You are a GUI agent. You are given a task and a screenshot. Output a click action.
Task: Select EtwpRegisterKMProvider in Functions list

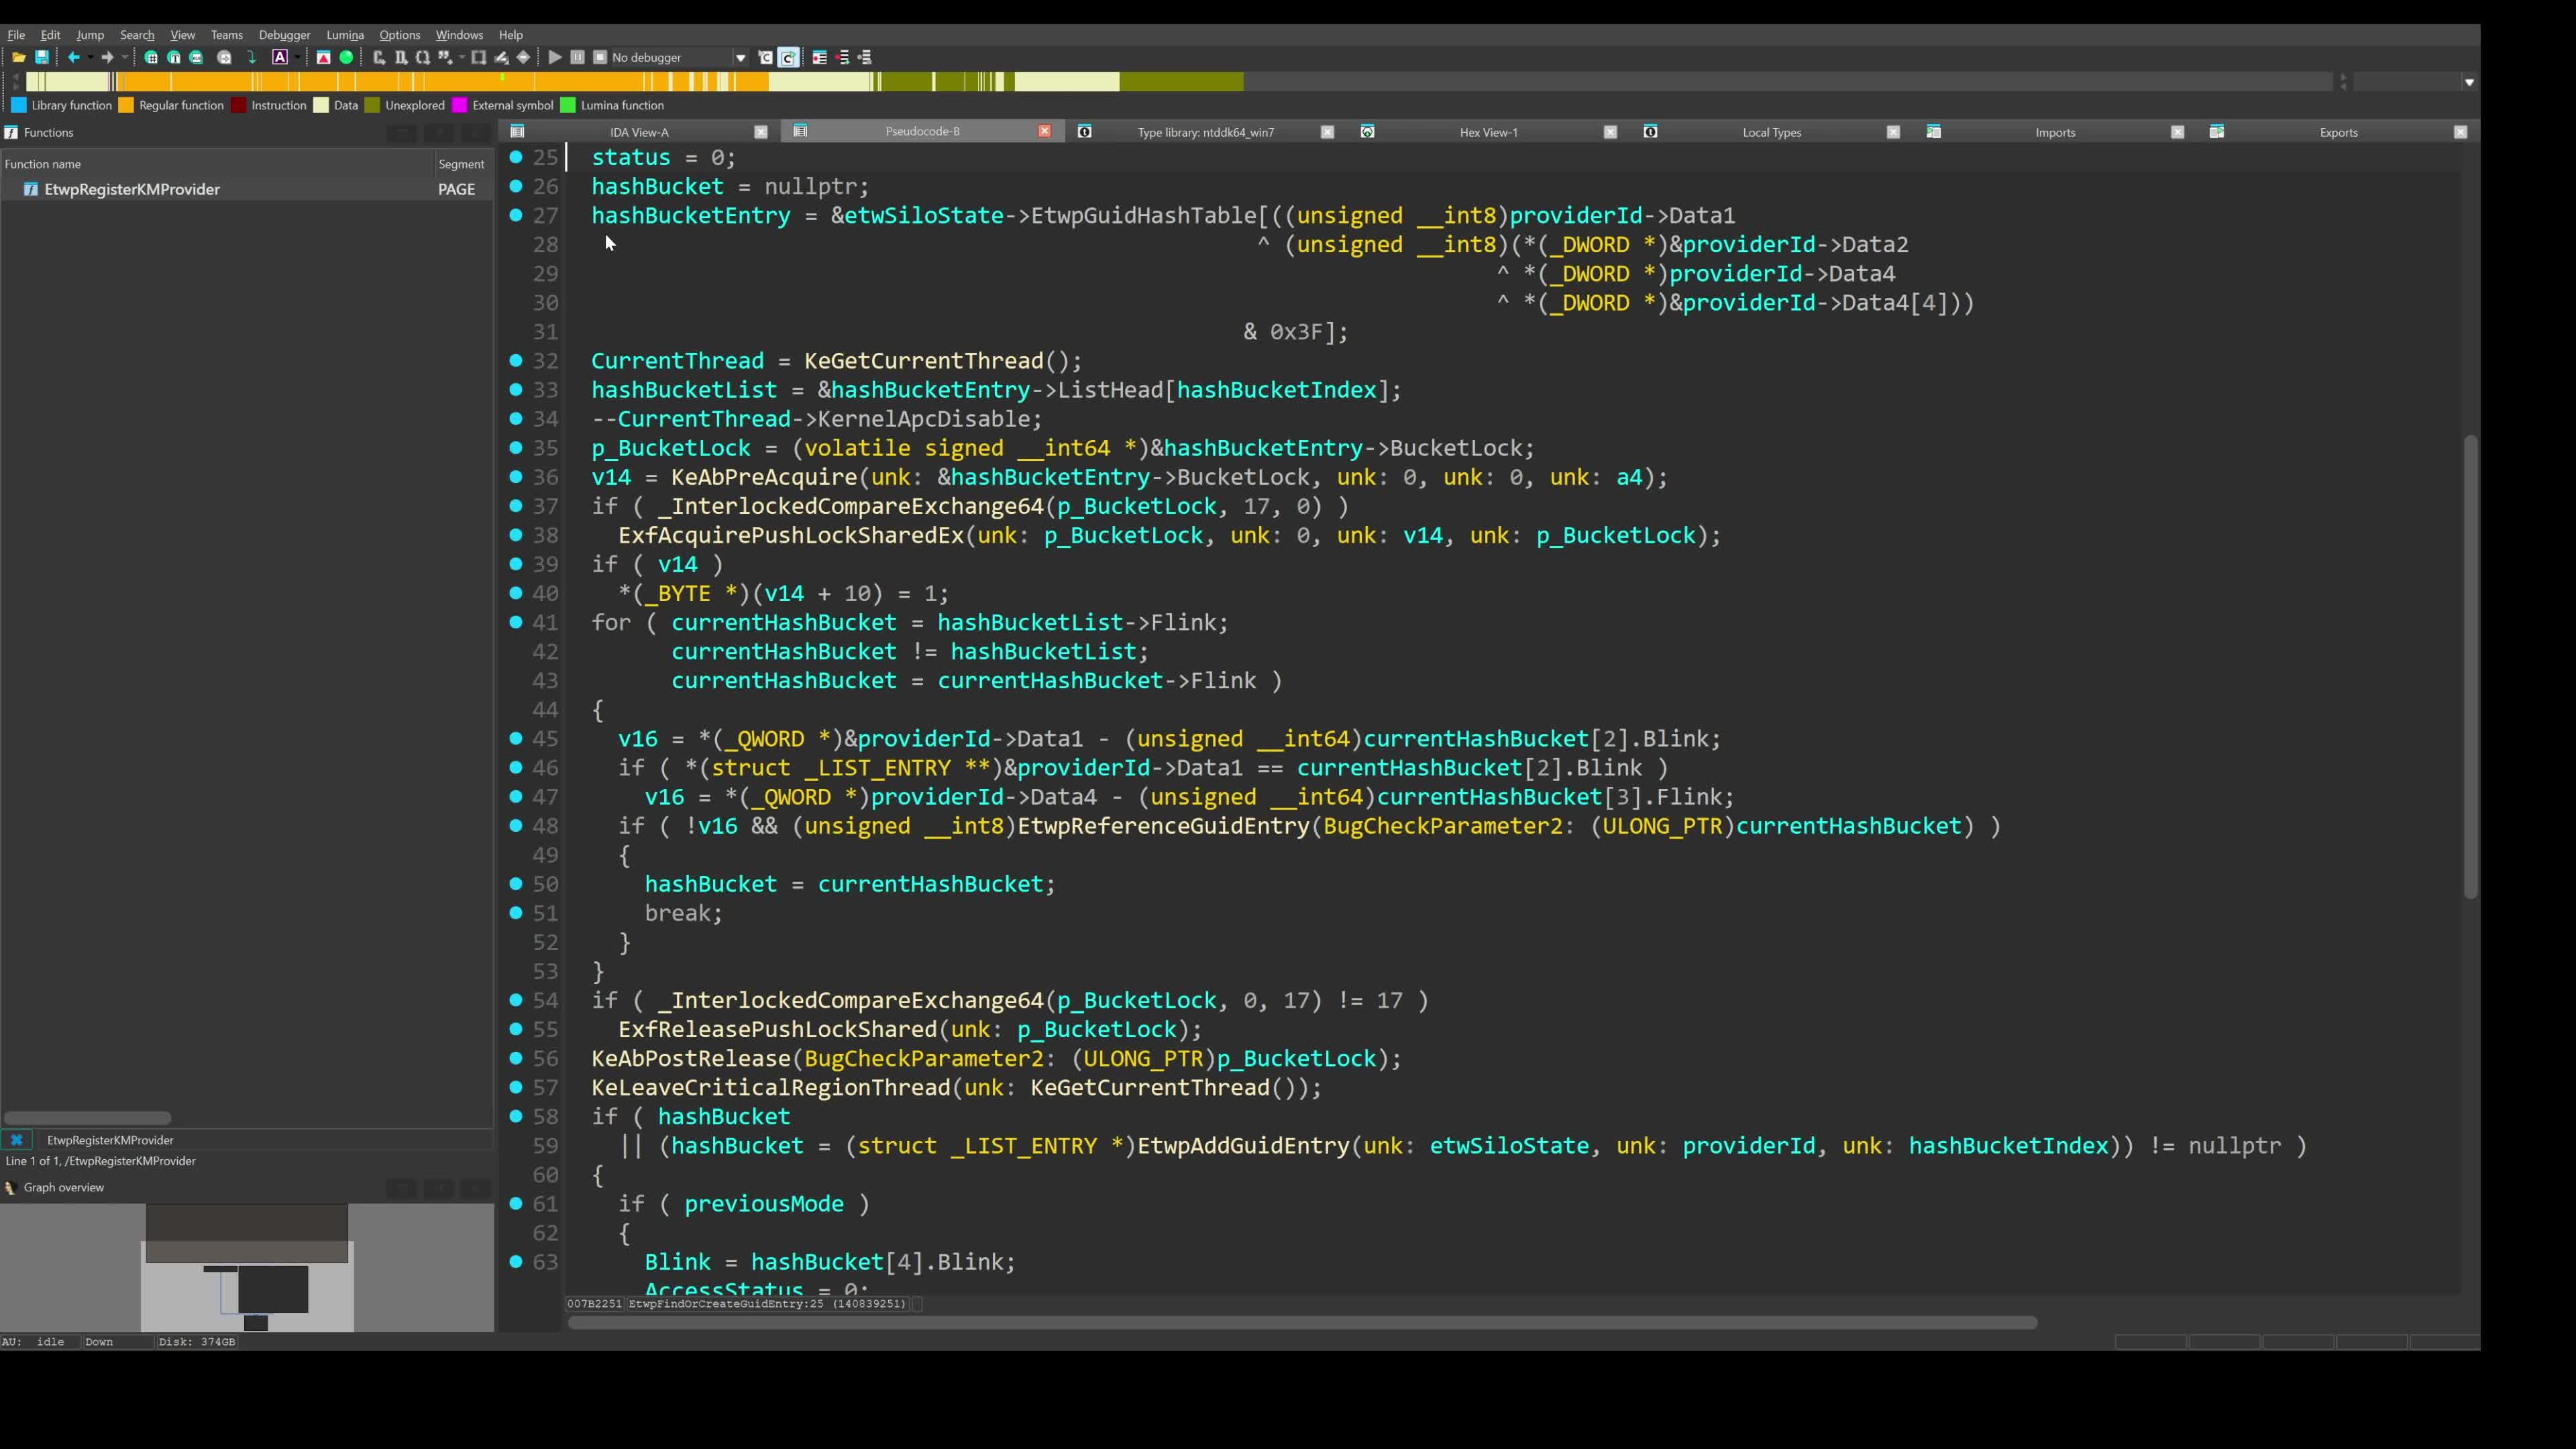tap(246, 190)
